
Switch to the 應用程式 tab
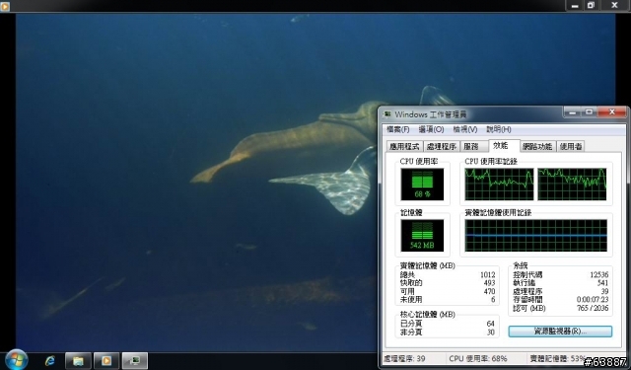404,147
